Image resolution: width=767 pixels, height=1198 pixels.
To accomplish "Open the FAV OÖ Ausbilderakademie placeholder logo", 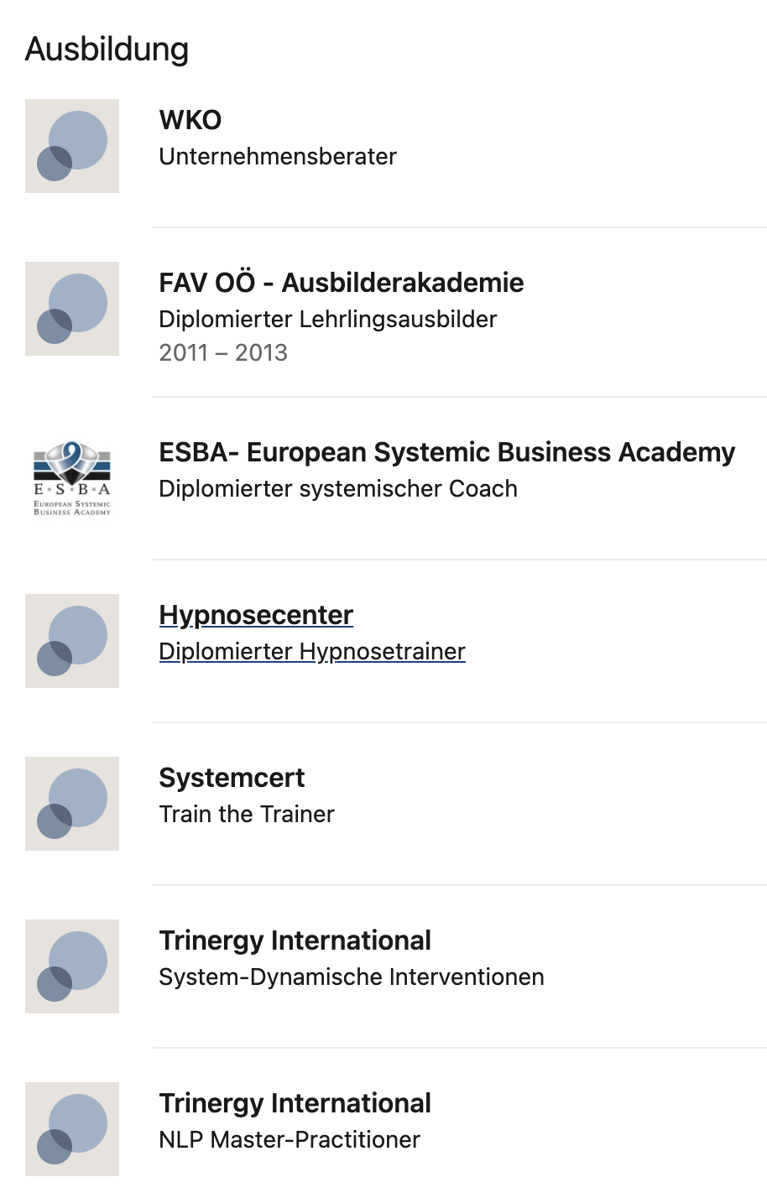I will click(72, 309).
